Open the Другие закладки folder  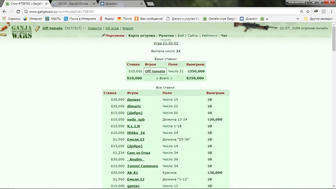point(318,19)
